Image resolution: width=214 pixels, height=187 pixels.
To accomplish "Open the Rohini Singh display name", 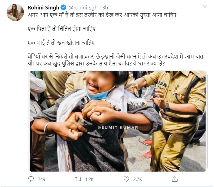I will (43, 7).
